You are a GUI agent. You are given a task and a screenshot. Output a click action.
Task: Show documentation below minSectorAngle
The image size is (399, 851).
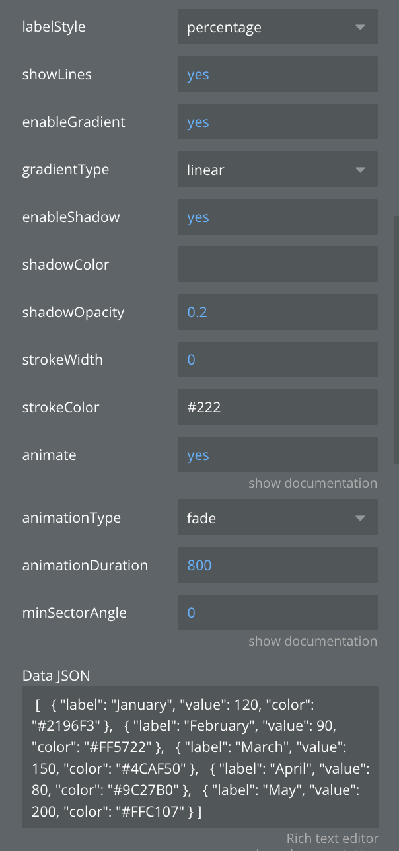[312, 641]
